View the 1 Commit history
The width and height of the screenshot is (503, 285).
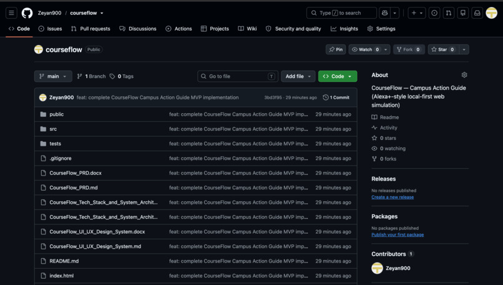coord(336,97)
